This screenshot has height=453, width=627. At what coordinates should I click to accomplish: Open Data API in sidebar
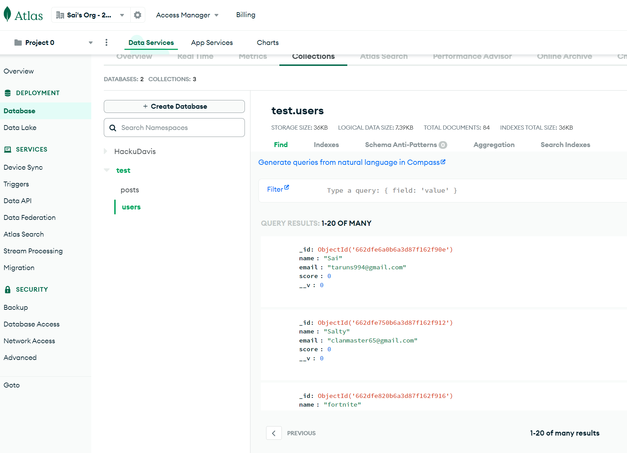tap(17, 201)
